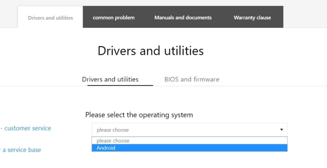Select the underlined Drivers and utilities sub-tab
This screenshot has width=327, height=168.
pyautogui.click(x=110, y=79)
